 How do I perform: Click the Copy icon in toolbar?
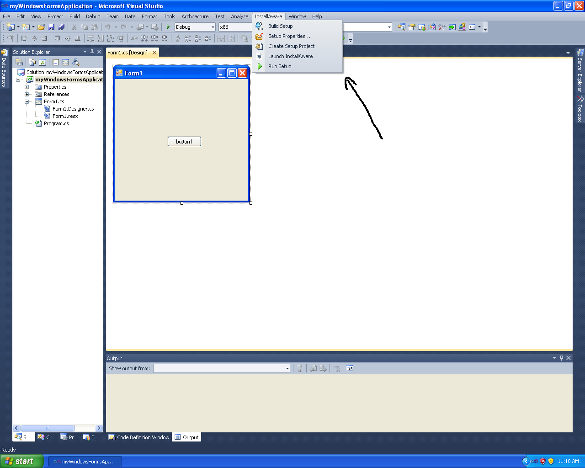(84, 27)
